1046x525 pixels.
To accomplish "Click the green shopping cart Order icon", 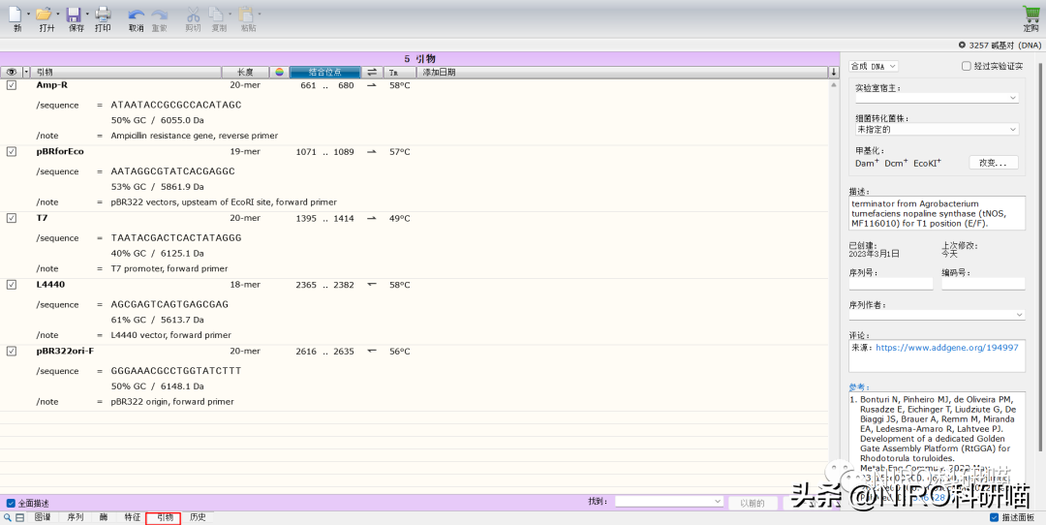I will [x=1031, y=15].
